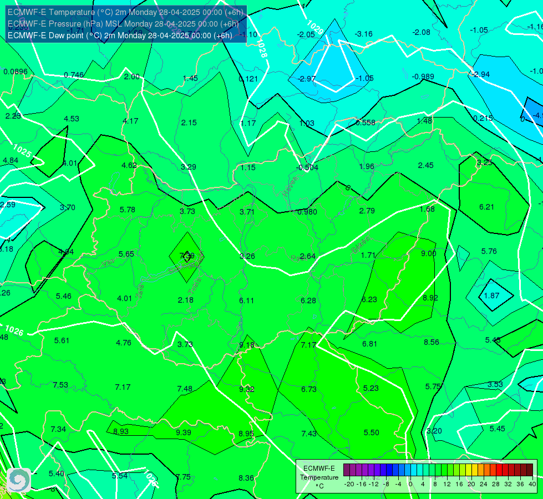The width and height of the screenshot is (543, 499).
Task: Select the ECMWF-E Dew point 2m layer label
Action: click(x=120, y=35)
